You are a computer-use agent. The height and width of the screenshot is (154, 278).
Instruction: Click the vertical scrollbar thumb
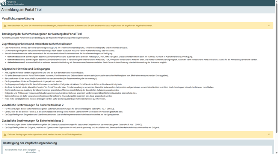click(276, 68)
